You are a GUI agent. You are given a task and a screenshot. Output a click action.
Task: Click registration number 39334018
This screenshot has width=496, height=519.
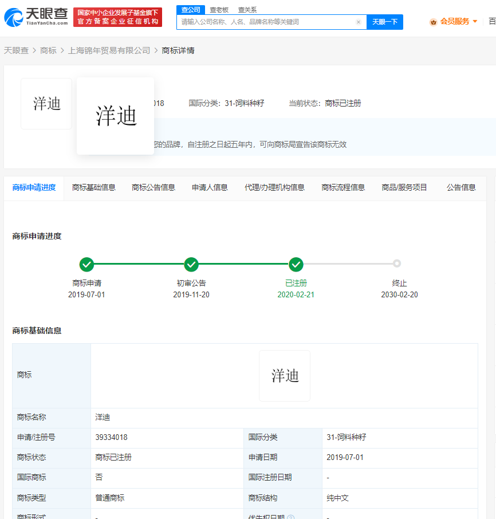click(x=112, y=438)
